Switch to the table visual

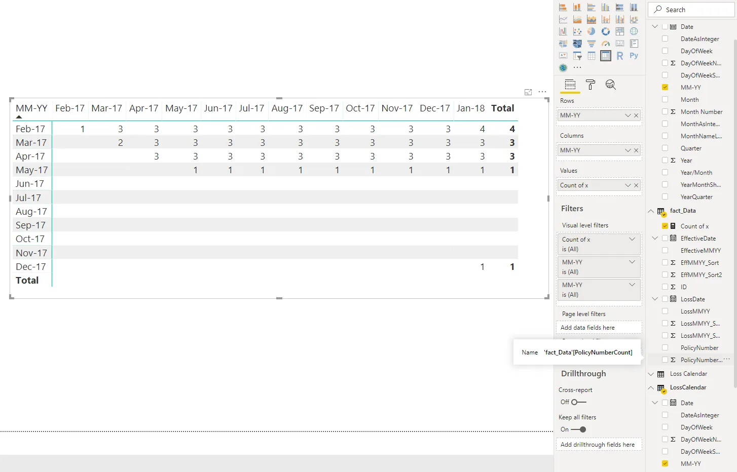point(592,56)
